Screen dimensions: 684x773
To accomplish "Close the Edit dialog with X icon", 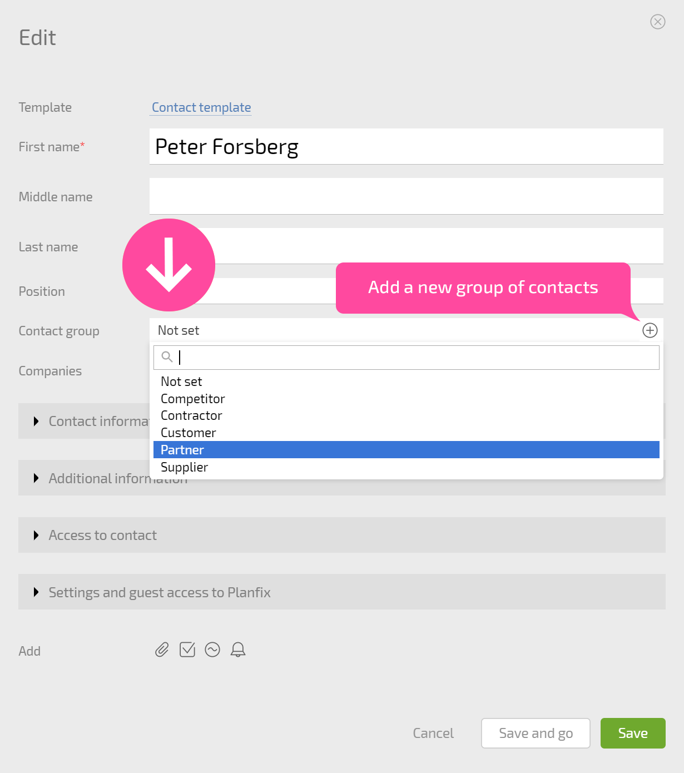I will (x=658, y=22).
